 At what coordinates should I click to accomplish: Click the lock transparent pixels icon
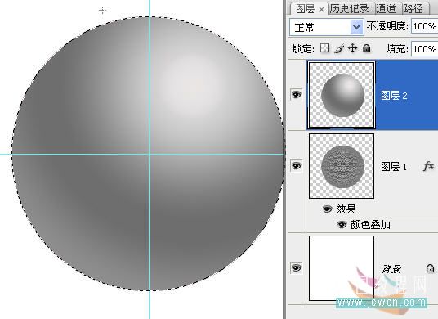324,48
